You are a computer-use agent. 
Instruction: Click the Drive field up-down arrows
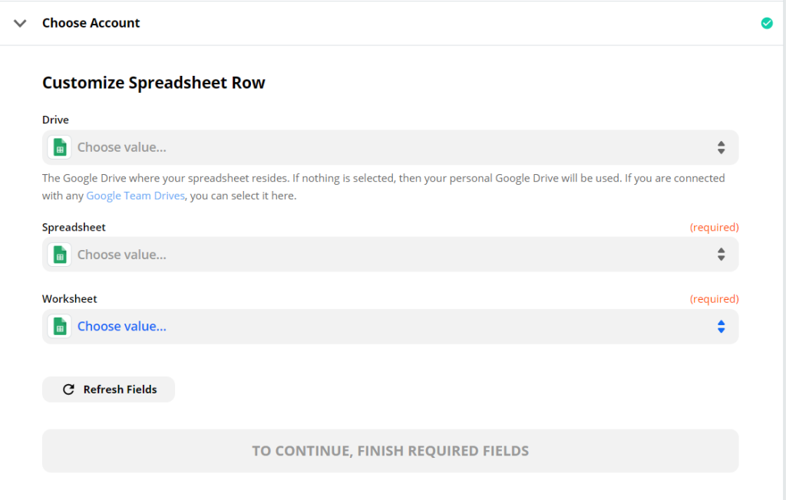[721, 147]
